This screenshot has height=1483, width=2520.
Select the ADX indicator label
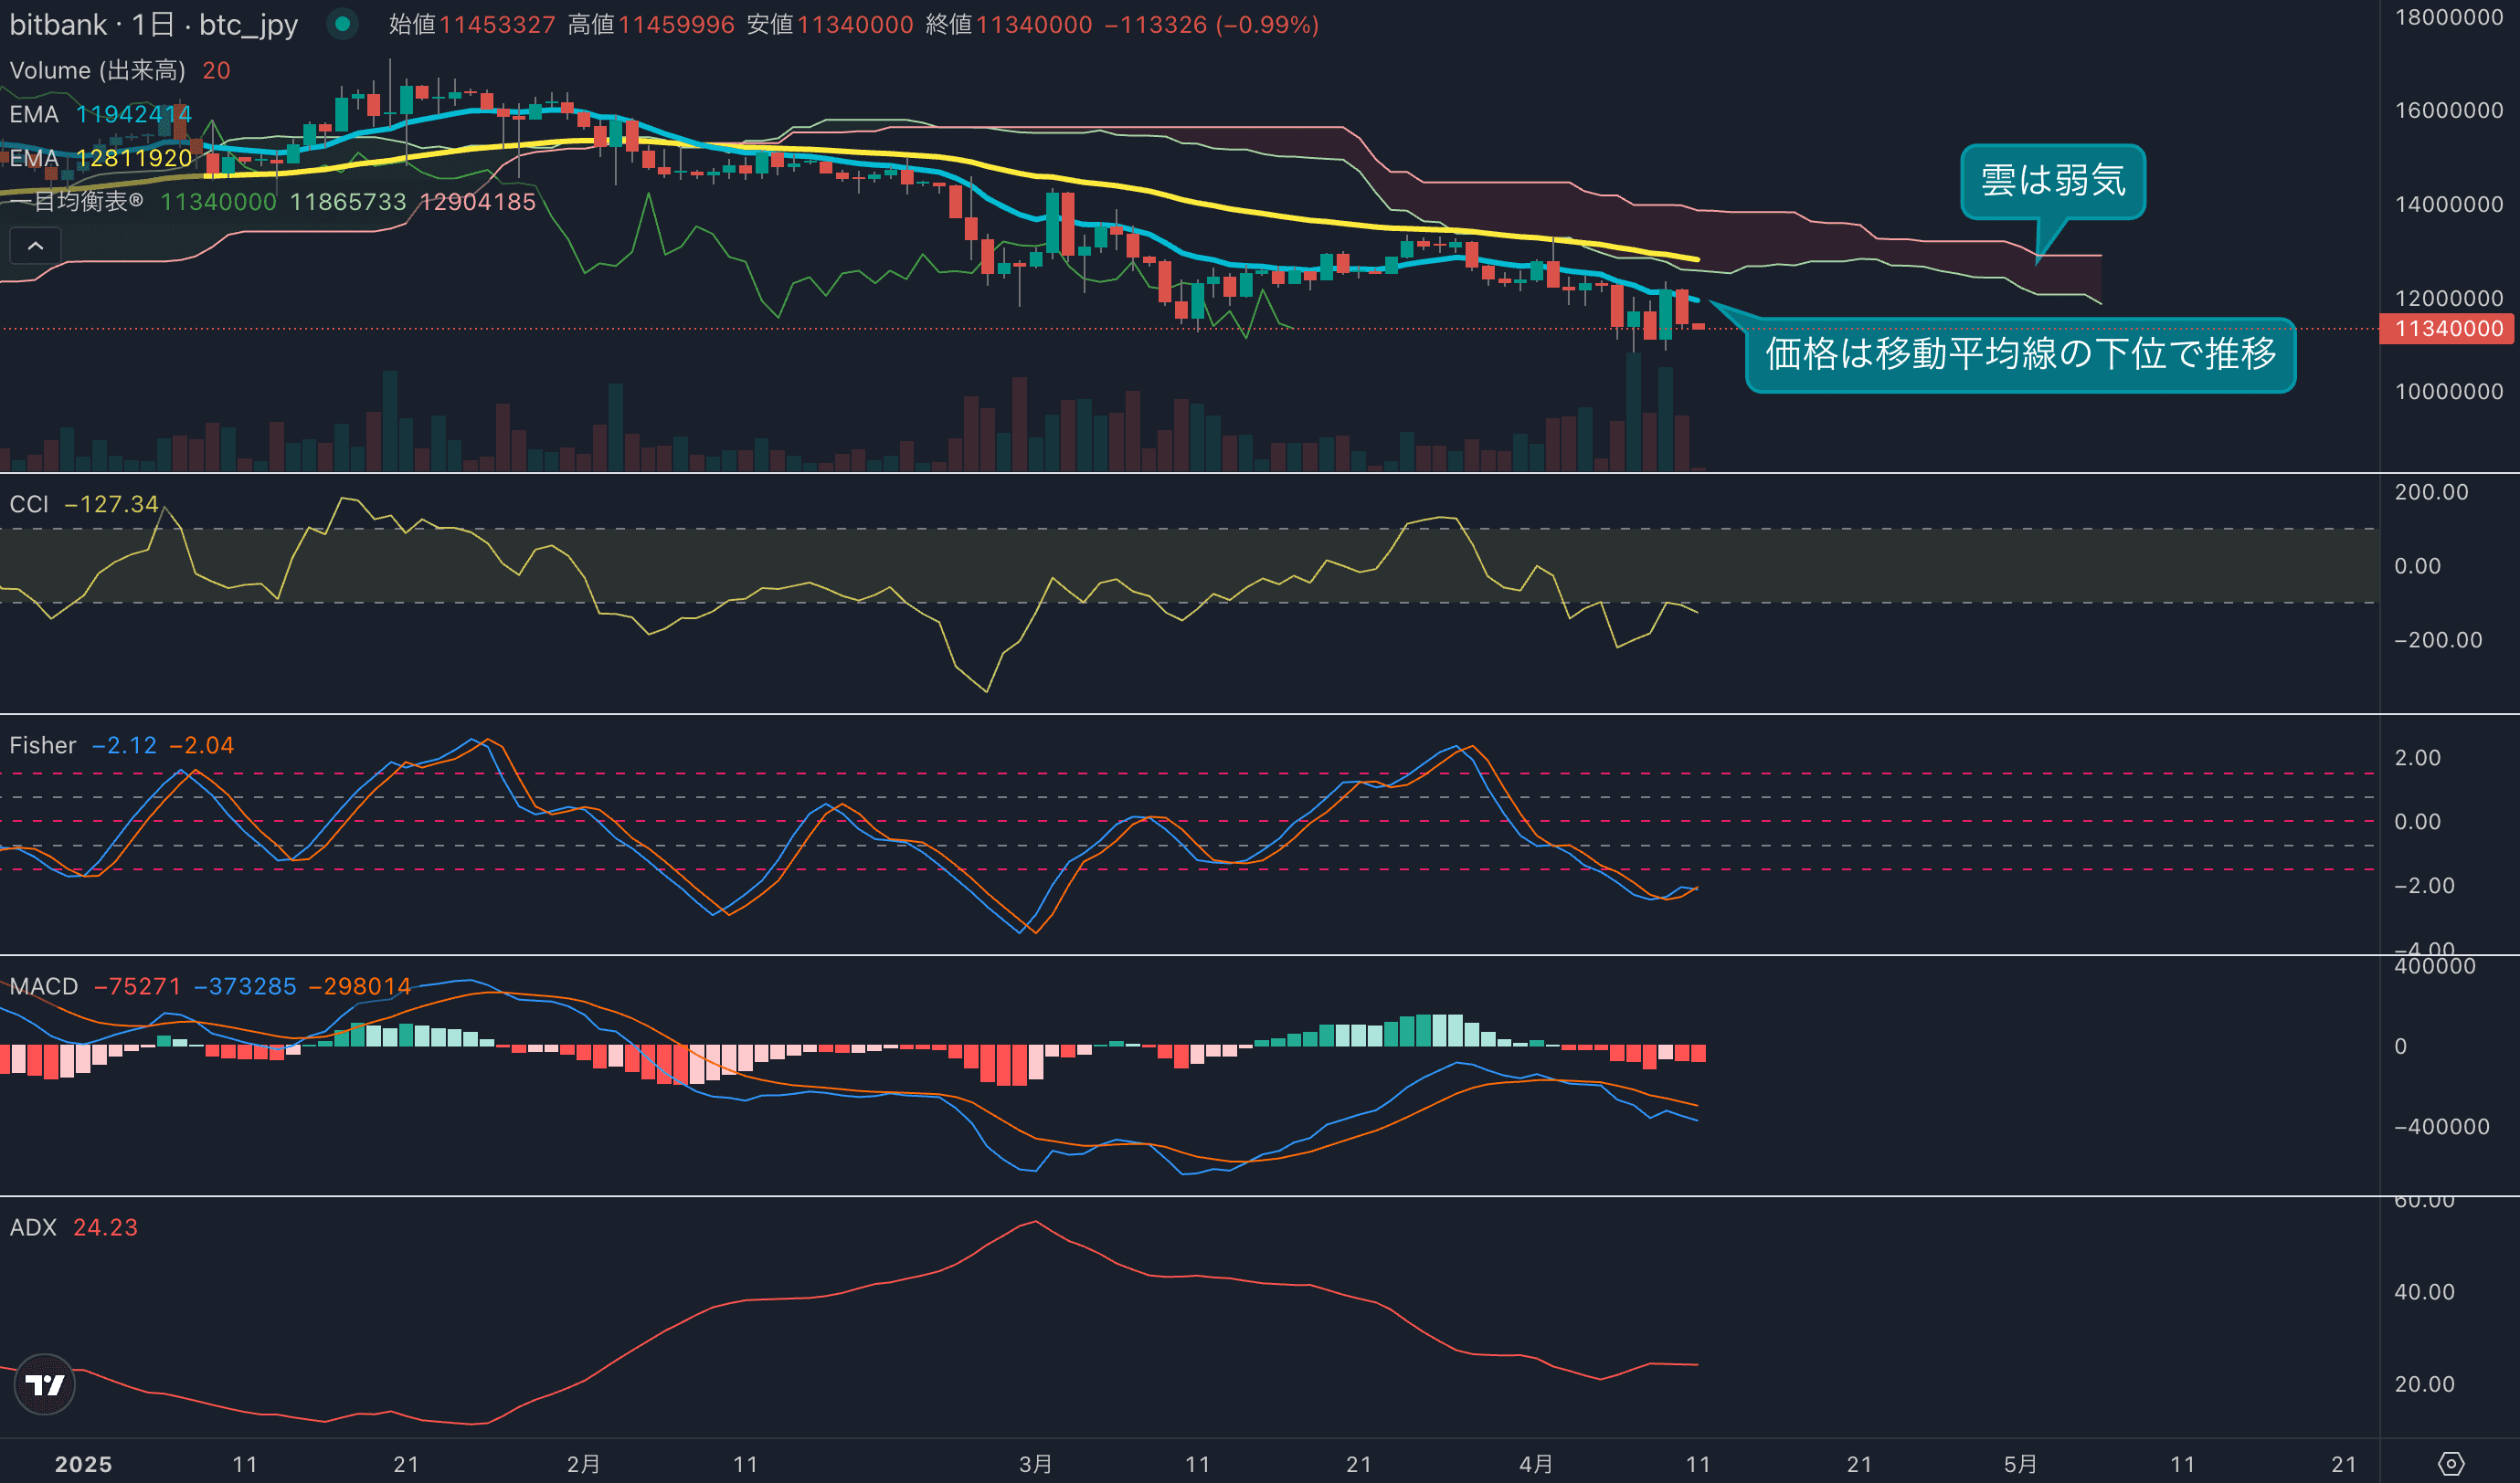pos(33,1227)
